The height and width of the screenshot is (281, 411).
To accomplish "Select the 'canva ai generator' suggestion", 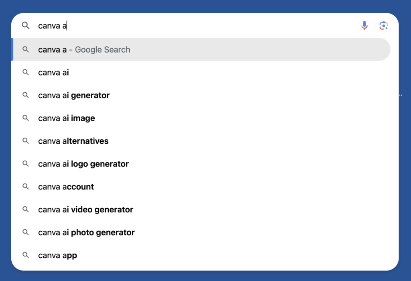I will [x=73, y=95].
